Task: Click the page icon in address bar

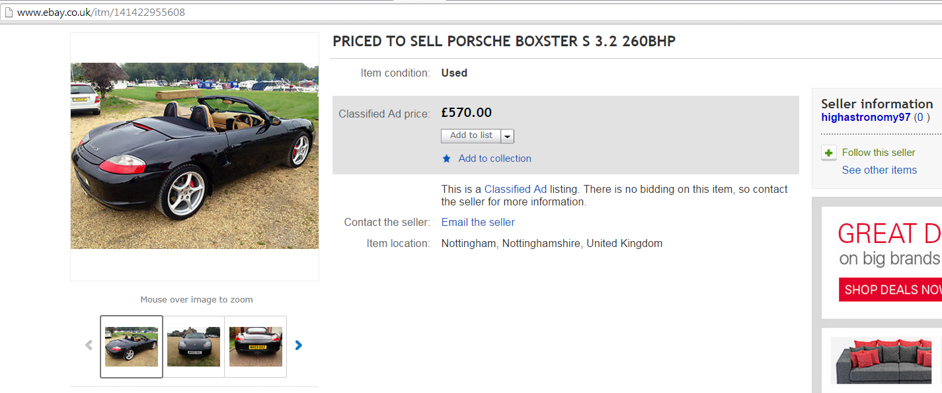Action: (x=9, y=13)
